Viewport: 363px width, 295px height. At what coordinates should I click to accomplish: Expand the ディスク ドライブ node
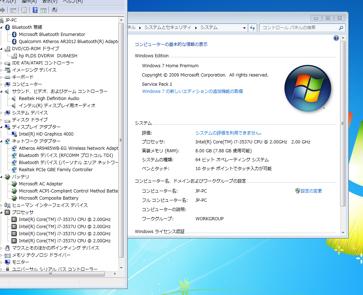(x=1, y=120)
